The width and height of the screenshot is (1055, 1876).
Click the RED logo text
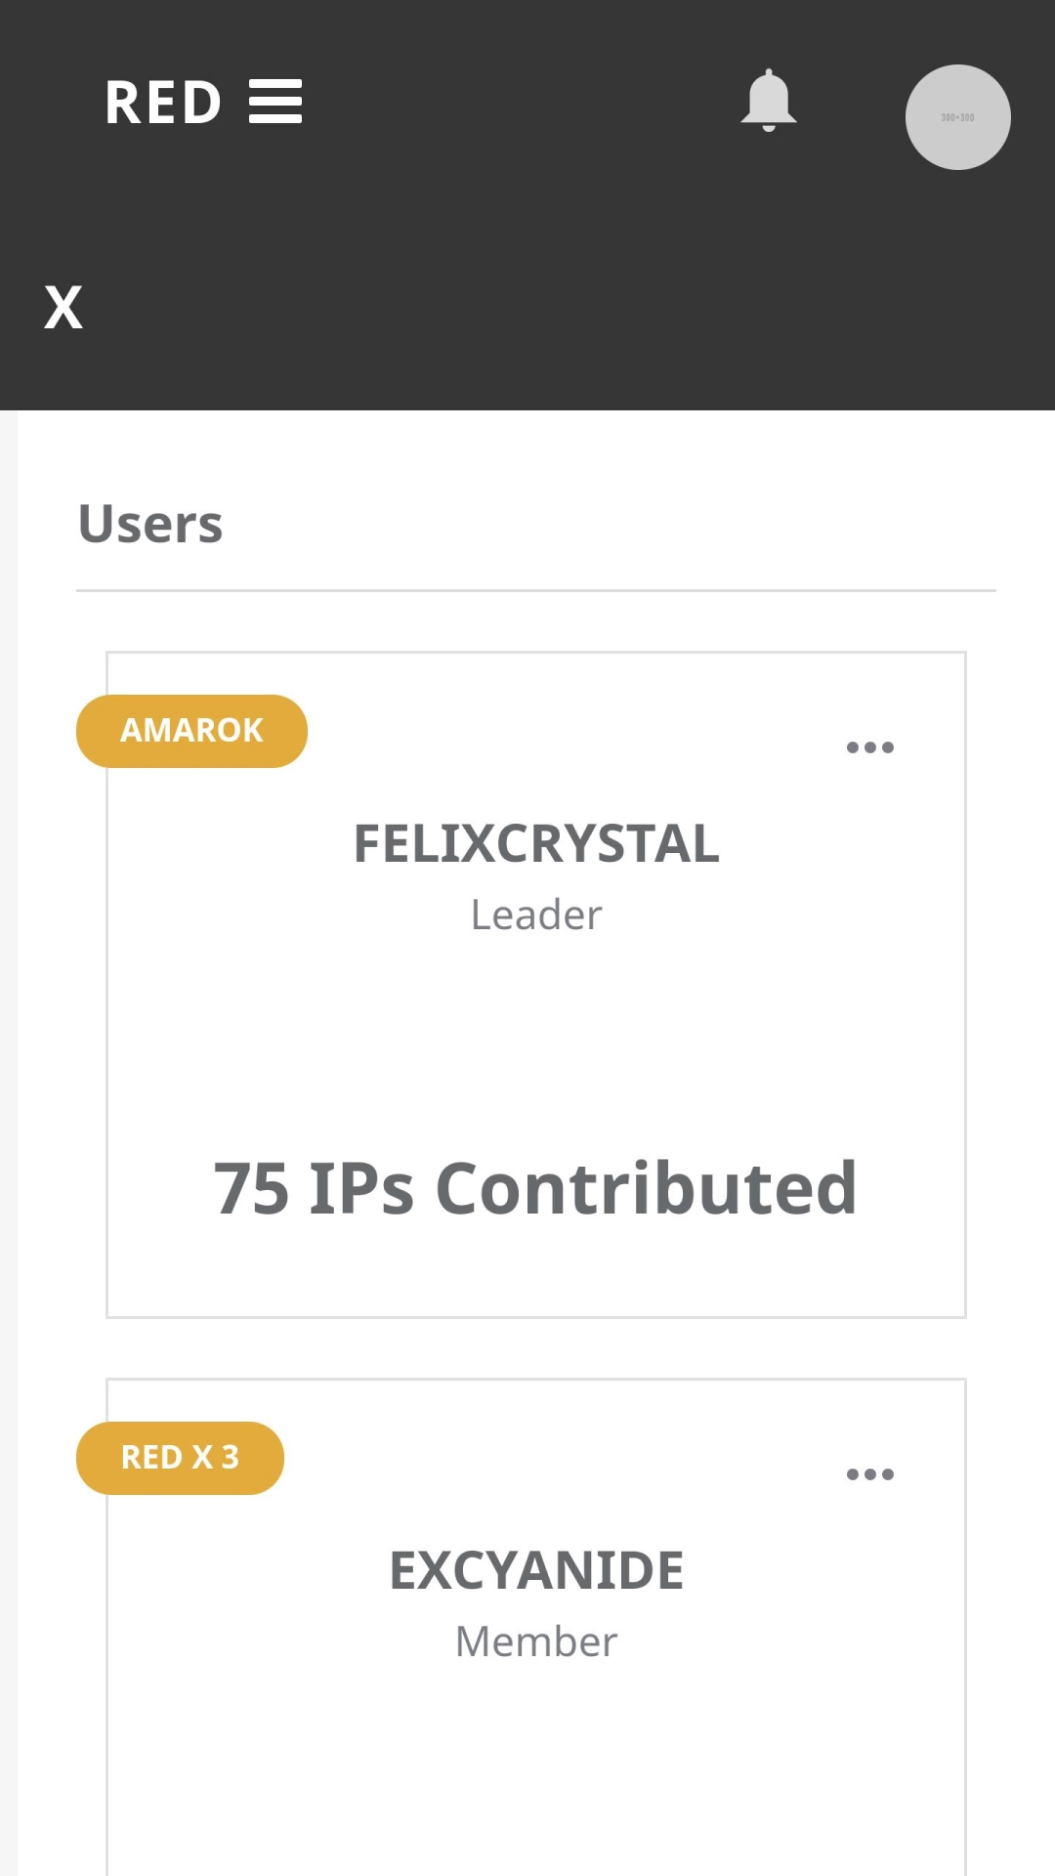[x=163, y=103]
